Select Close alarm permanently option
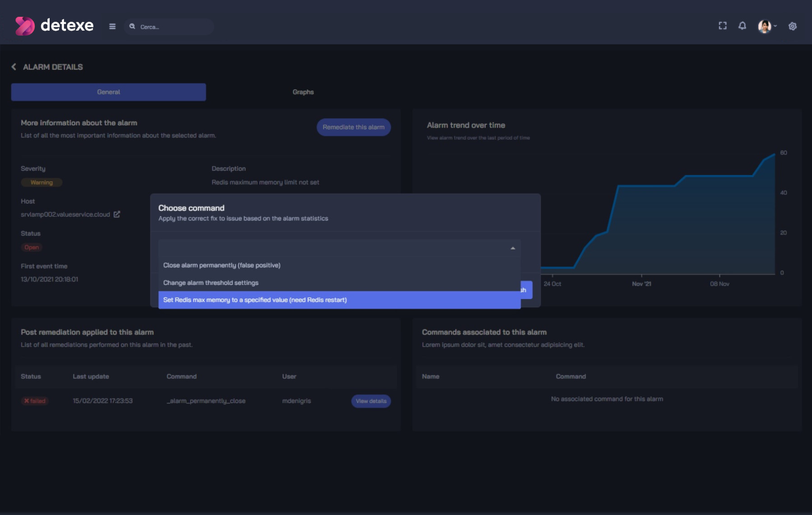This screenshot has width=812, height=515. 221,265
